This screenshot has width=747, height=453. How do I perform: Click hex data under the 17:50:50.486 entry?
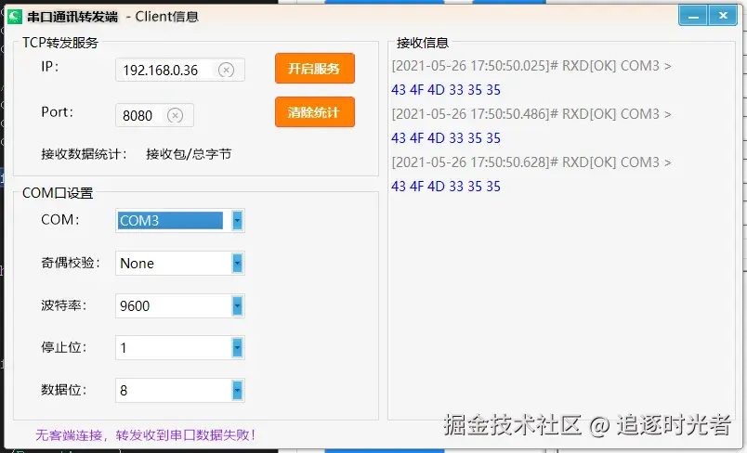[446, 138]
